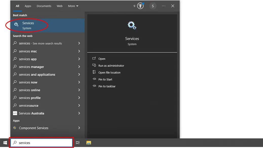Select Open file location action
The image size is (263, 148).
[x=109, y=72]
